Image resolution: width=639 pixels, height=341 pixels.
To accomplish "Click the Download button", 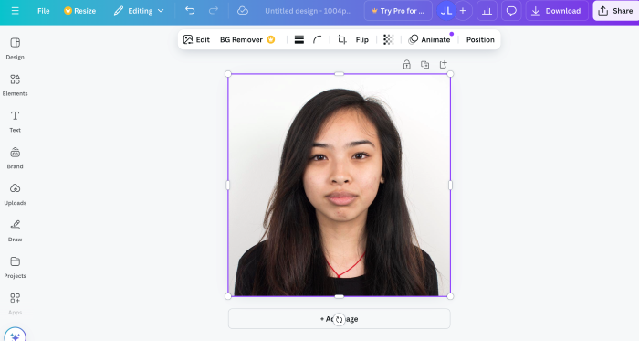I will 557,11.
